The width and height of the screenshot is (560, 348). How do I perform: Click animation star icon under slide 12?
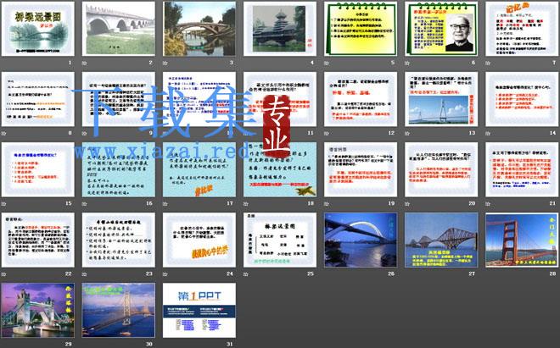(x=327, y=133)
